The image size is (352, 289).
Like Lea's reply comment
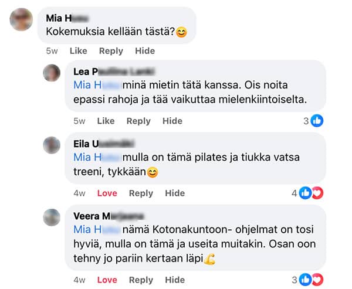point(106,121)
